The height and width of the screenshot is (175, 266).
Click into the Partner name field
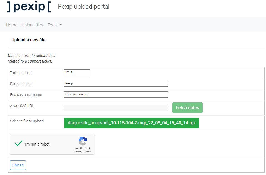tap(116, 84)
